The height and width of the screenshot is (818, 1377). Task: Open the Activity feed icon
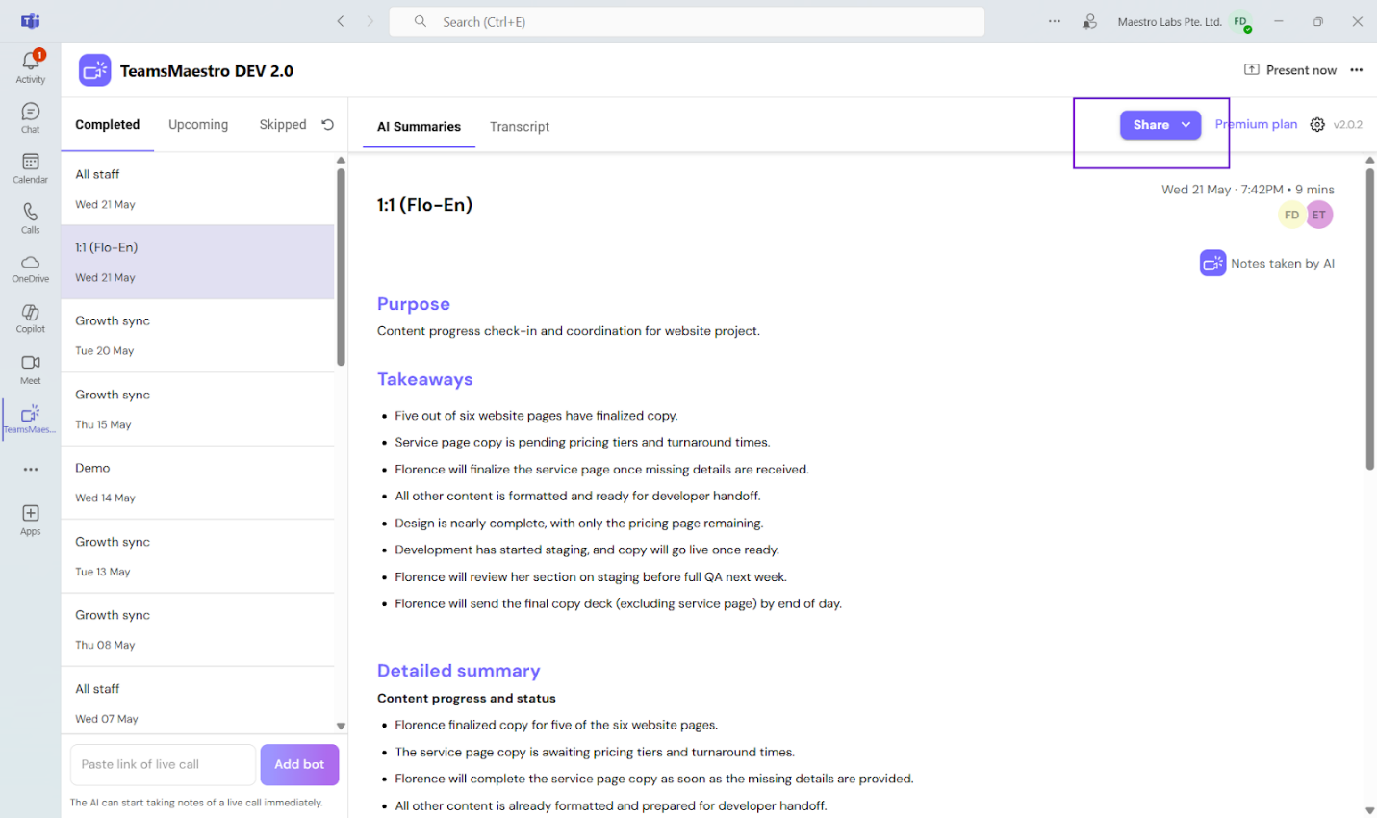tap(31, 66)
